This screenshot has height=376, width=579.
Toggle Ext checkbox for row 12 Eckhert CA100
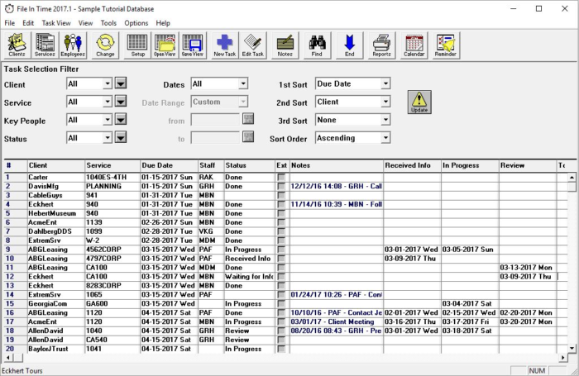pyautogui.click(x=281, y=276)
